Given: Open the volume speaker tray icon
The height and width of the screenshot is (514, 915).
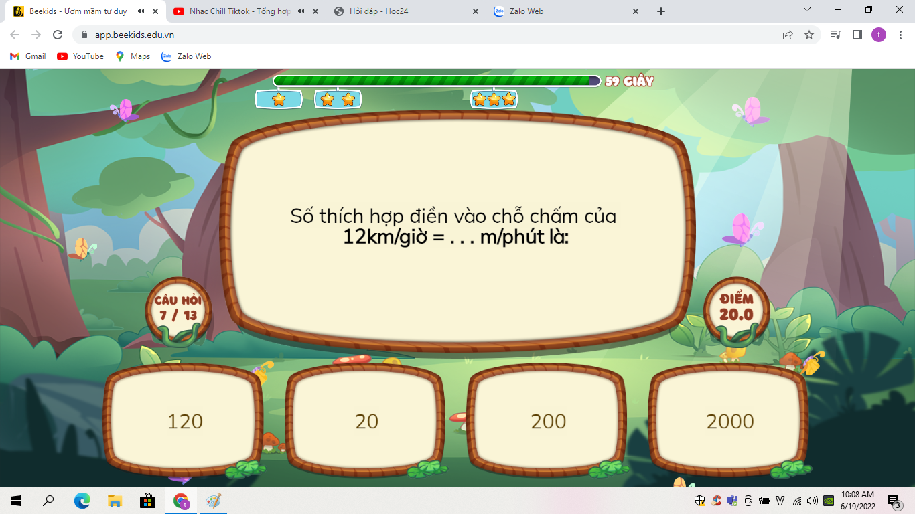Looking at the screenshot, I should (813, 501).
